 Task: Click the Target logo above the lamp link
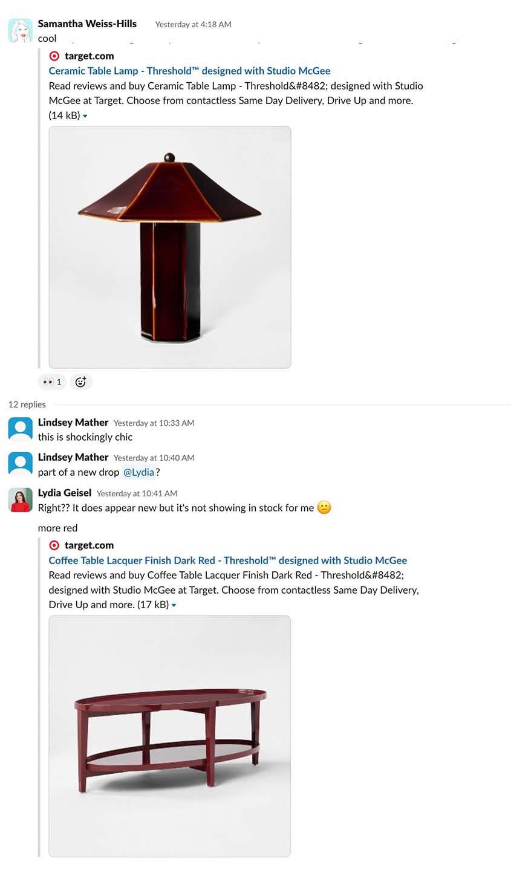(54, 56)
